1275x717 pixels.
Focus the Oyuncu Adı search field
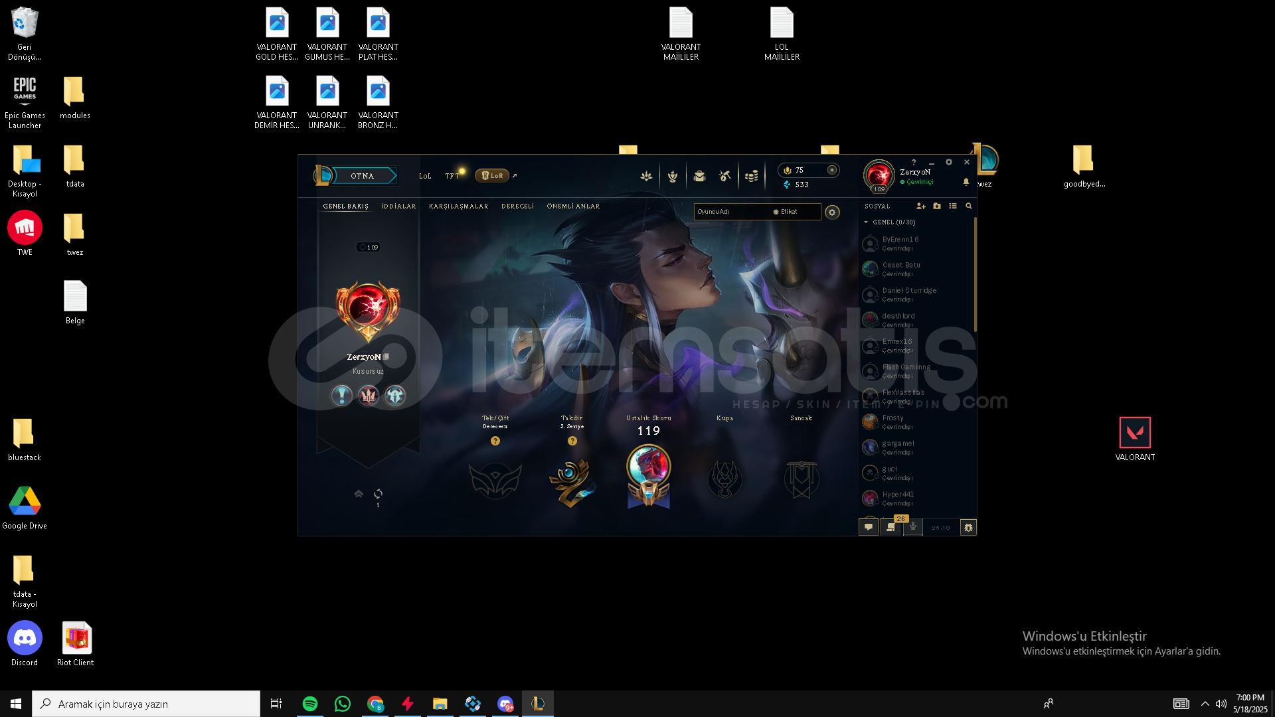coord(732,212)
